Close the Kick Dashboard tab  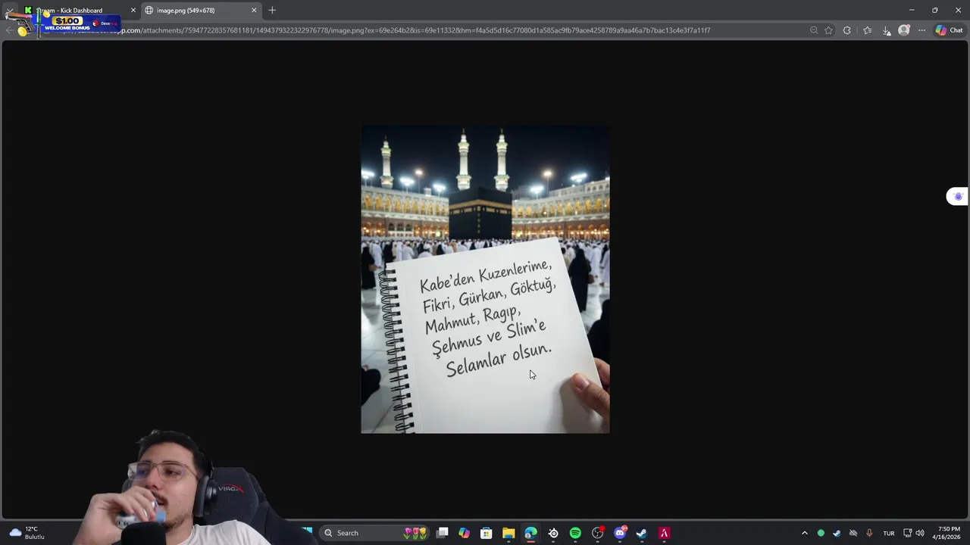tap(133, 11)
